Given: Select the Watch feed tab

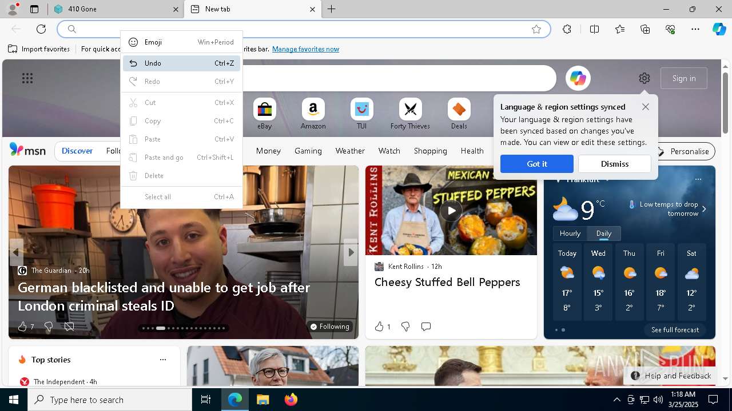Looking at the screenshot, I should [389, 151].
